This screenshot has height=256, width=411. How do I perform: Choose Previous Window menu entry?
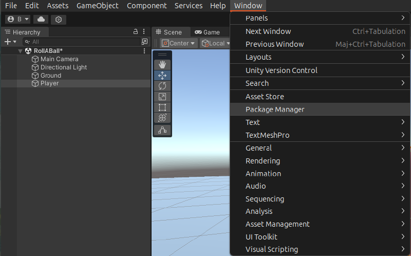[320, 44]
